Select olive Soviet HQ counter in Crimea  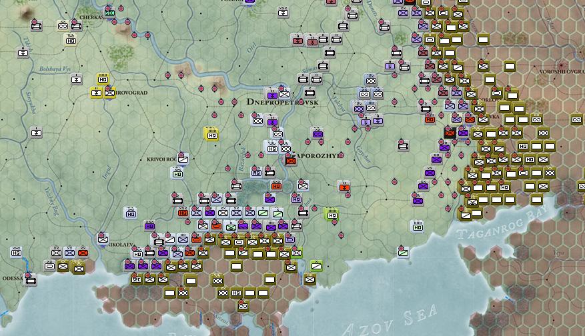click(x=236, y=293)
